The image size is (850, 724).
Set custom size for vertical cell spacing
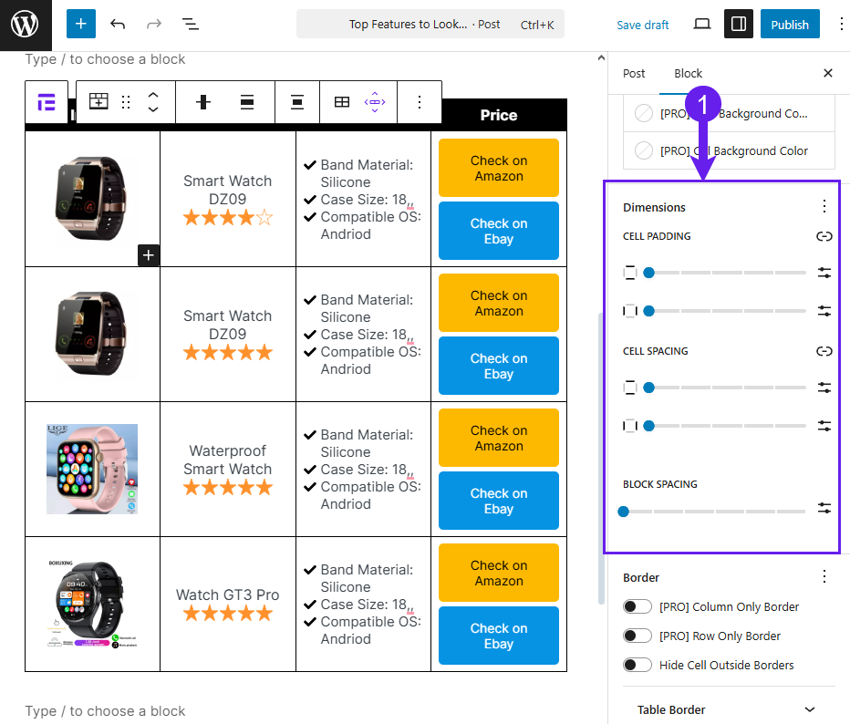[824, 388]
